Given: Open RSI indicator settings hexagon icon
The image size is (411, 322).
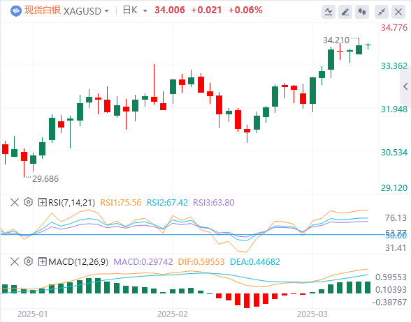Looking at the screenshot, I should [x=28, y=202].
